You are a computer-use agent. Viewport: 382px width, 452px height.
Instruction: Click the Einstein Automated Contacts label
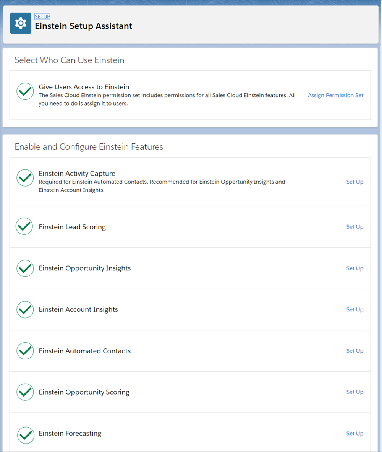pyautogui.click(x=85, y=351)
